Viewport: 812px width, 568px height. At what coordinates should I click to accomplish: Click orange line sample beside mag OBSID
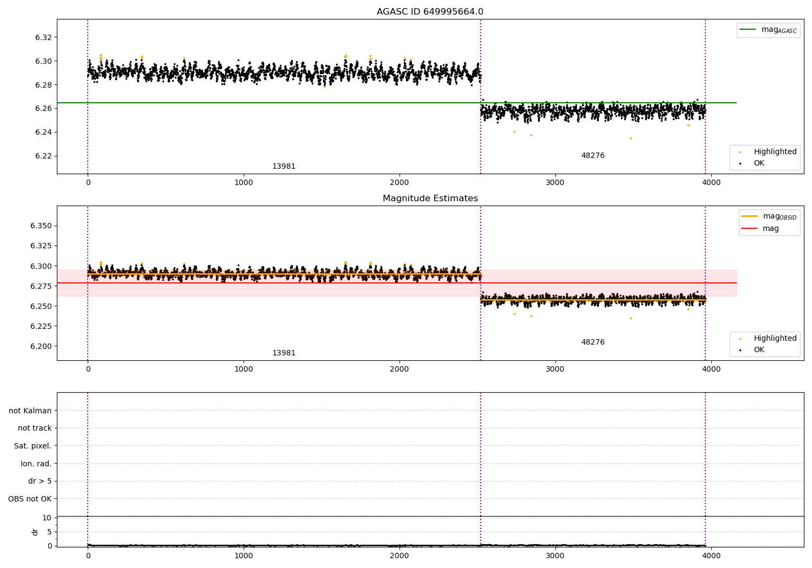pos(749,216)
